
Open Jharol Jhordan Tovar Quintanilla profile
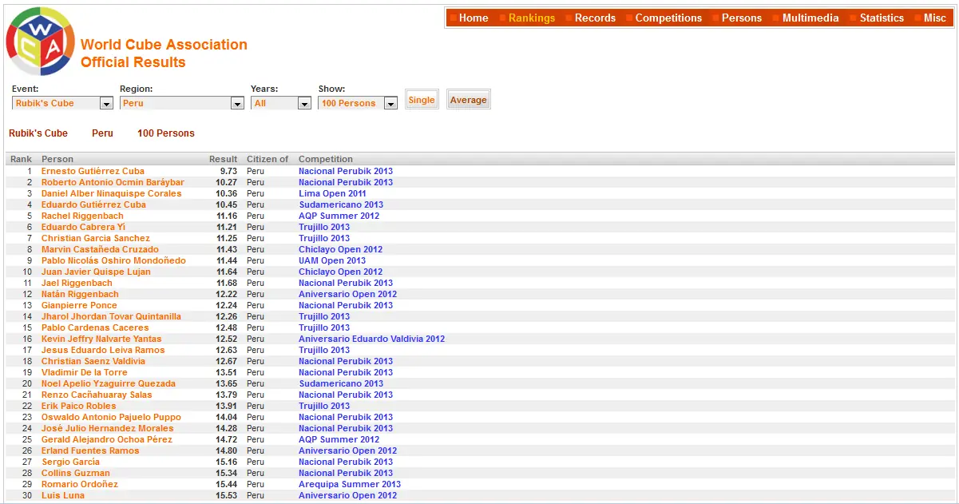pyautogui.click(x=111, y=316)
